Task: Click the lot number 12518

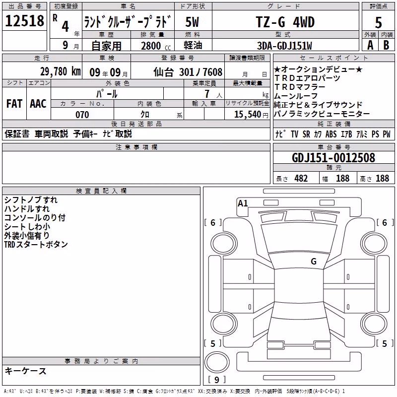Action: tap(24, 21)
